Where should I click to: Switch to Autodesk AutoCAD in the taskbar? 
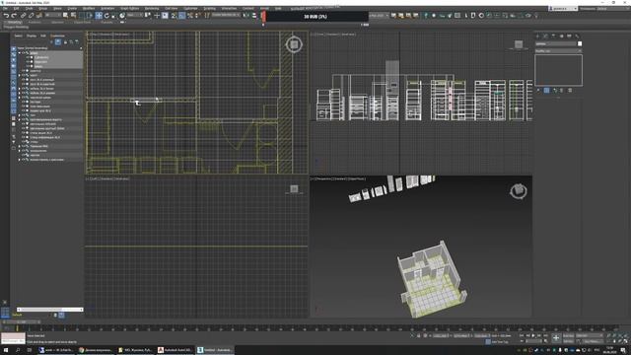175,350
